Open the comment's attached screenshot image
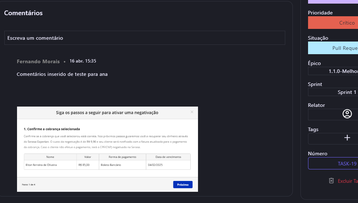The height and width of the screenshot is (203, 358). pyautogui.click(x=107, y=149)
